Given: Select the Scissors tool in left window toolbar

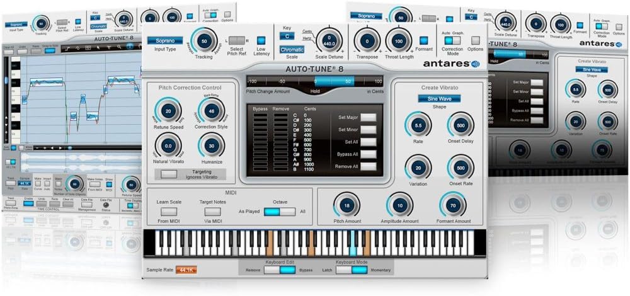Looking at the screenshot, I should pos(109,48).
